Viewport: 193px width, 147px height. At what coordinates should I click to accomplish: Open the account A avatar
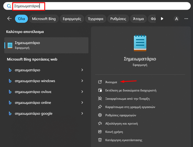(176, 19)
